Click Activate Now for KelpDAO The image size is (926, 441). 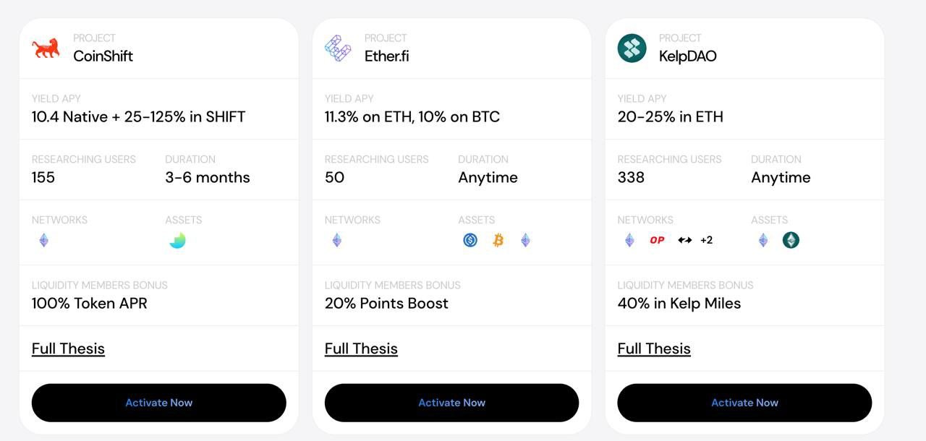pos(744,403)
